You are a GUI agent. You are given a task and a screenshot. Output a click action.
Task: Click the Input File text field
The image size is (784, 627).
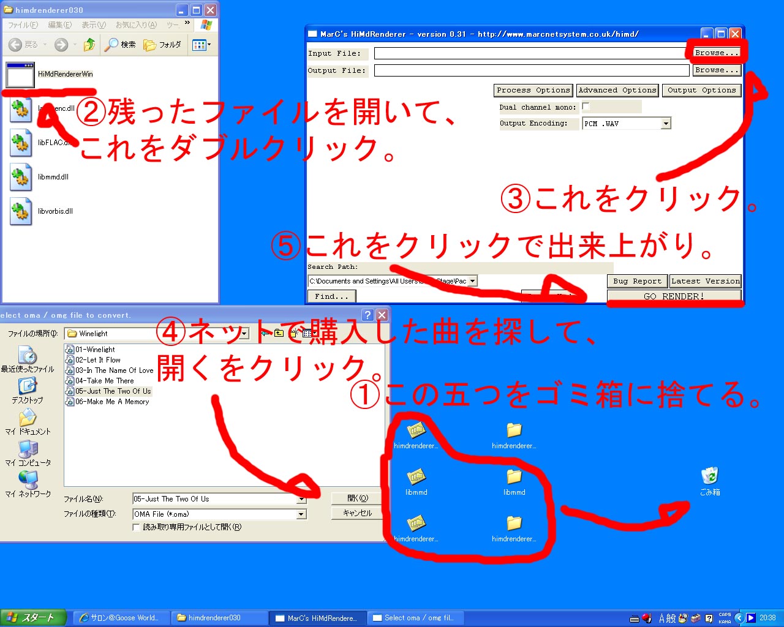[x=530, y=53]
